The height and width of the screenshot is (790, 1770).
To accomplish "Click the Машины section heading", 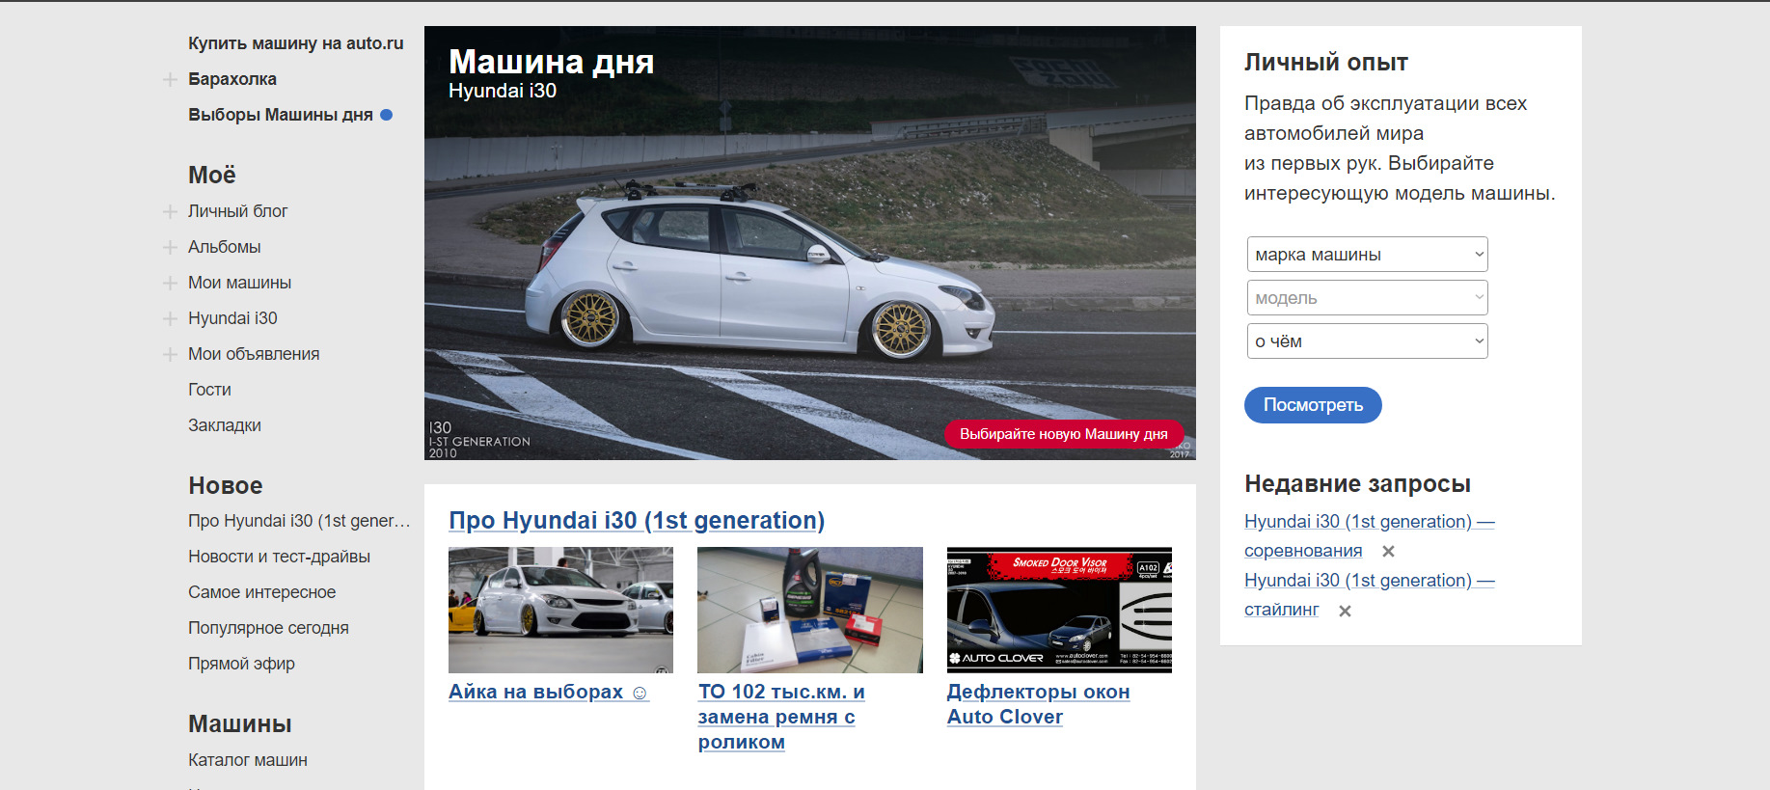I will 240,723.
